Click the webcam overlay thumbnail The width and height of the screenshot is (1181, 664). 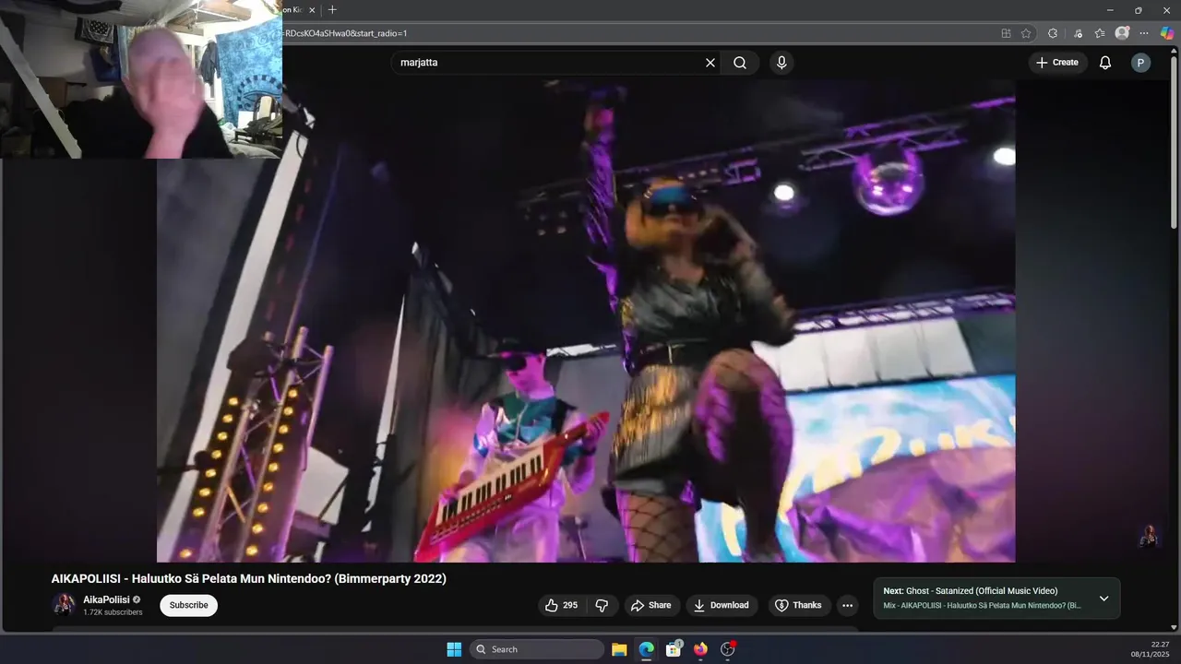coord(141,79)
